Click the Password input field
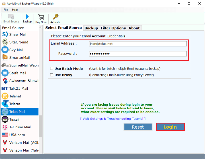This screenshot has width=205, height=159. point(138,54)
